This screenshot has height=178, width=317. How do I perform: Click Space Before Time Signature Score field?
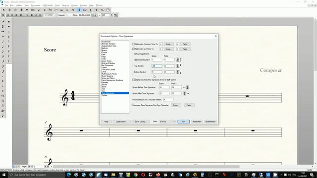click(164, 88)
